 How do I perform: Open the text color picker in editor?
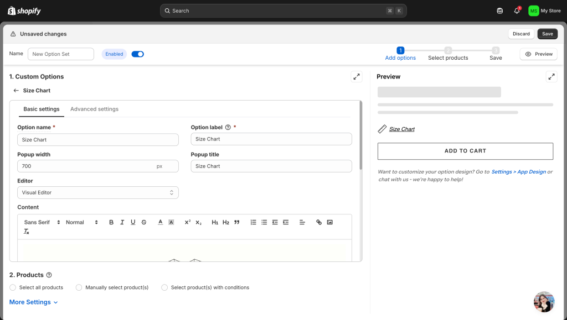point(160,222)
